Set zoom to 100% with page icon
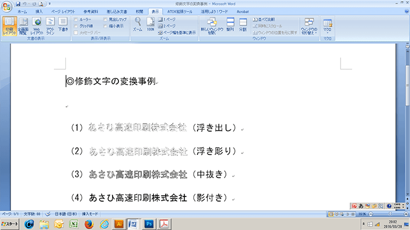This screenshot has height=230, width=410. click(x=150, y=24)
